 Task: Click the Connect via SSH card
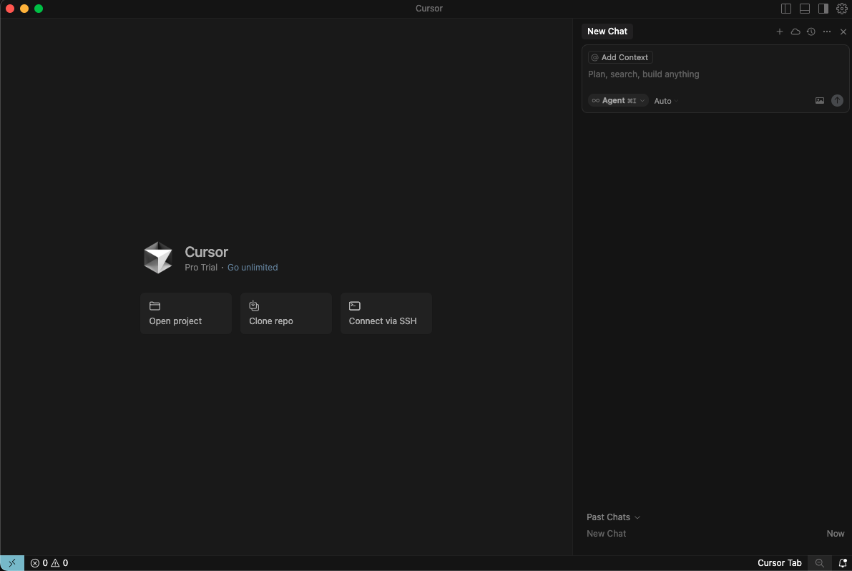click(386, 313)
